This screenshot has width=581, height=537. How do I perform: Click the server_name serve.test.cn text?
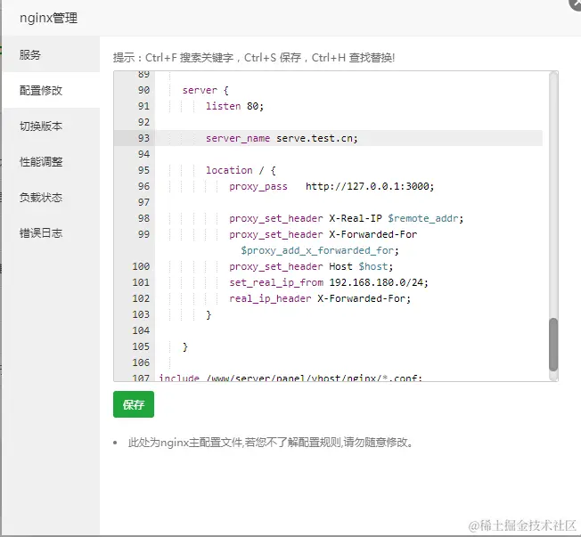[282, 138]
